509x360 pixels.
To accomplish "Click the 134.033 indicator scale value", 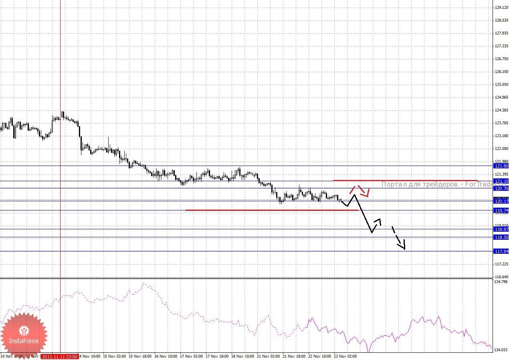I will [x=502, y=350].
